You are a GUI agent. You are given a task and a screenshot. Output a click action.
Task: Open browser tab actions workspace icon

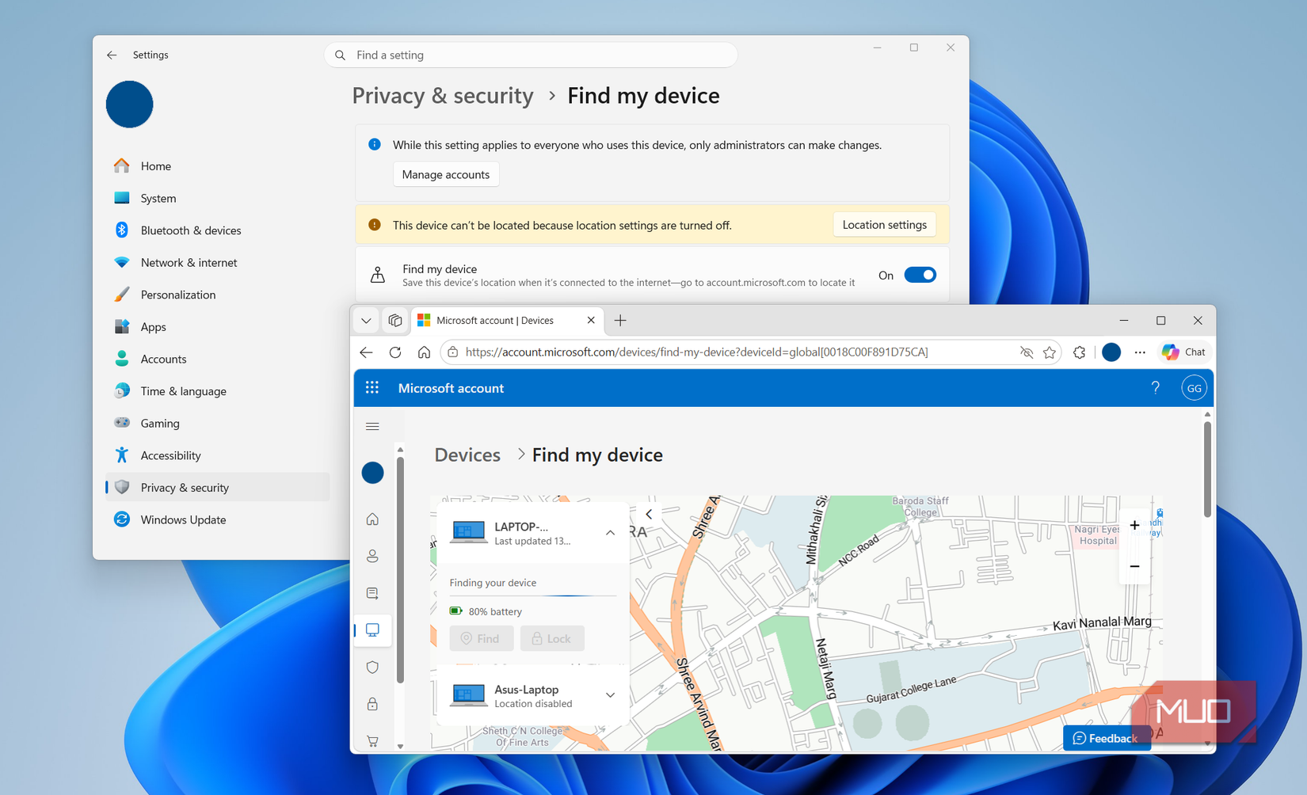(x=394, y=321)
